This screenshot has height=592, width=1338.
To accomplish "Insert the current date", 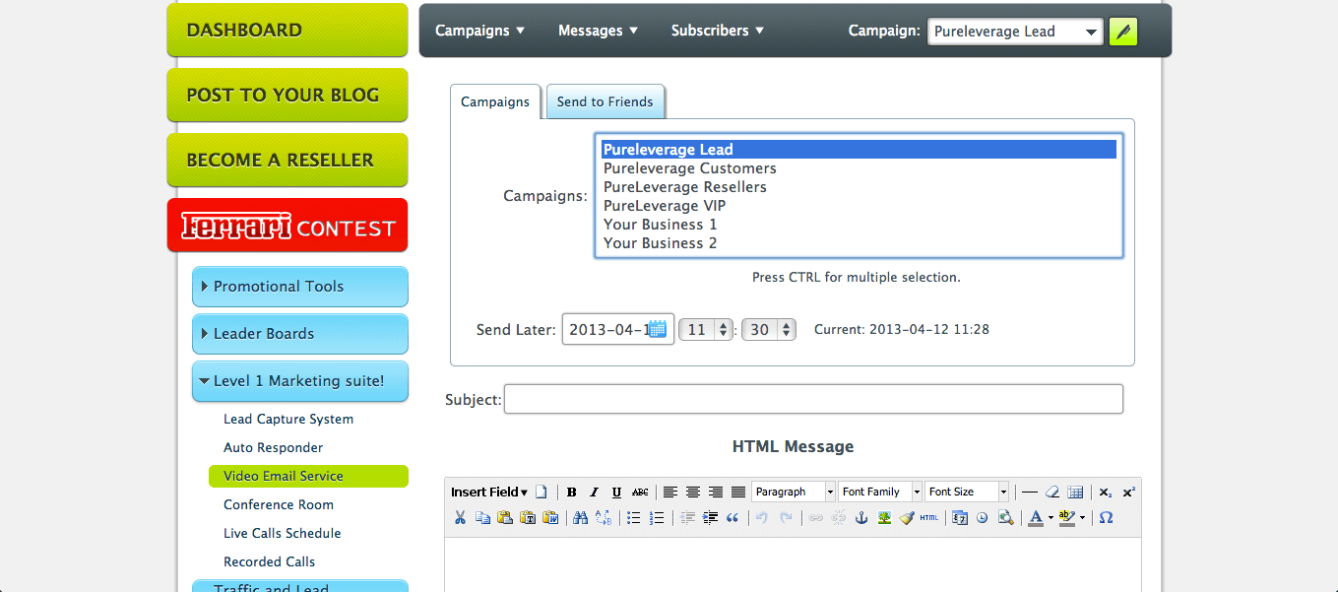I will click(960, 517).
